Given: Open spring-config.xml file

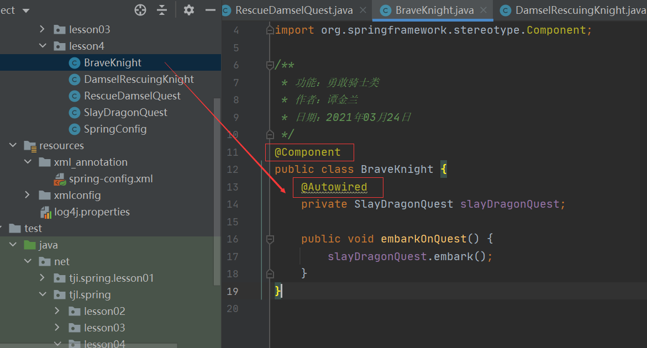Looking at the screenshot, I should tap(111, 178).
